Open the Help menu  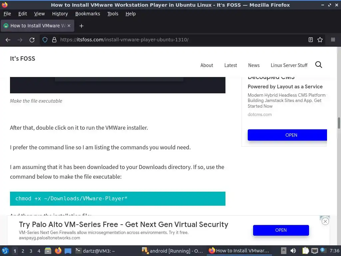[131, 14]
